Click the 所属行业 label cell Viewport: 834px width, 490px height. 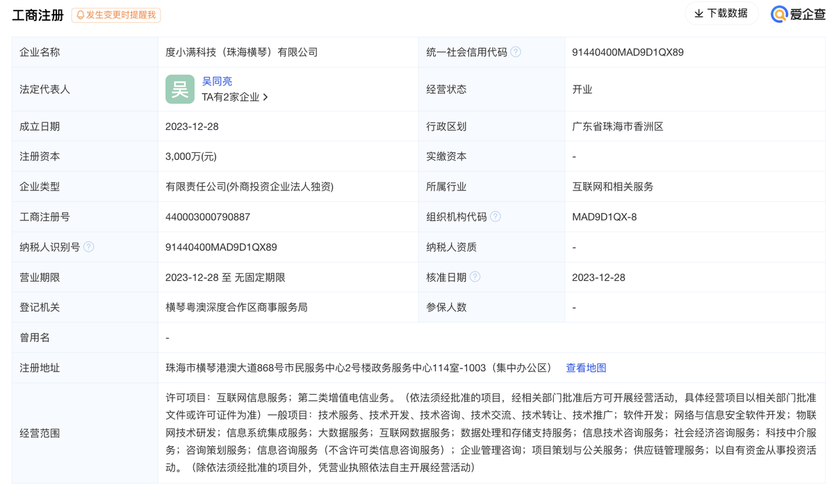click(491, 186)
